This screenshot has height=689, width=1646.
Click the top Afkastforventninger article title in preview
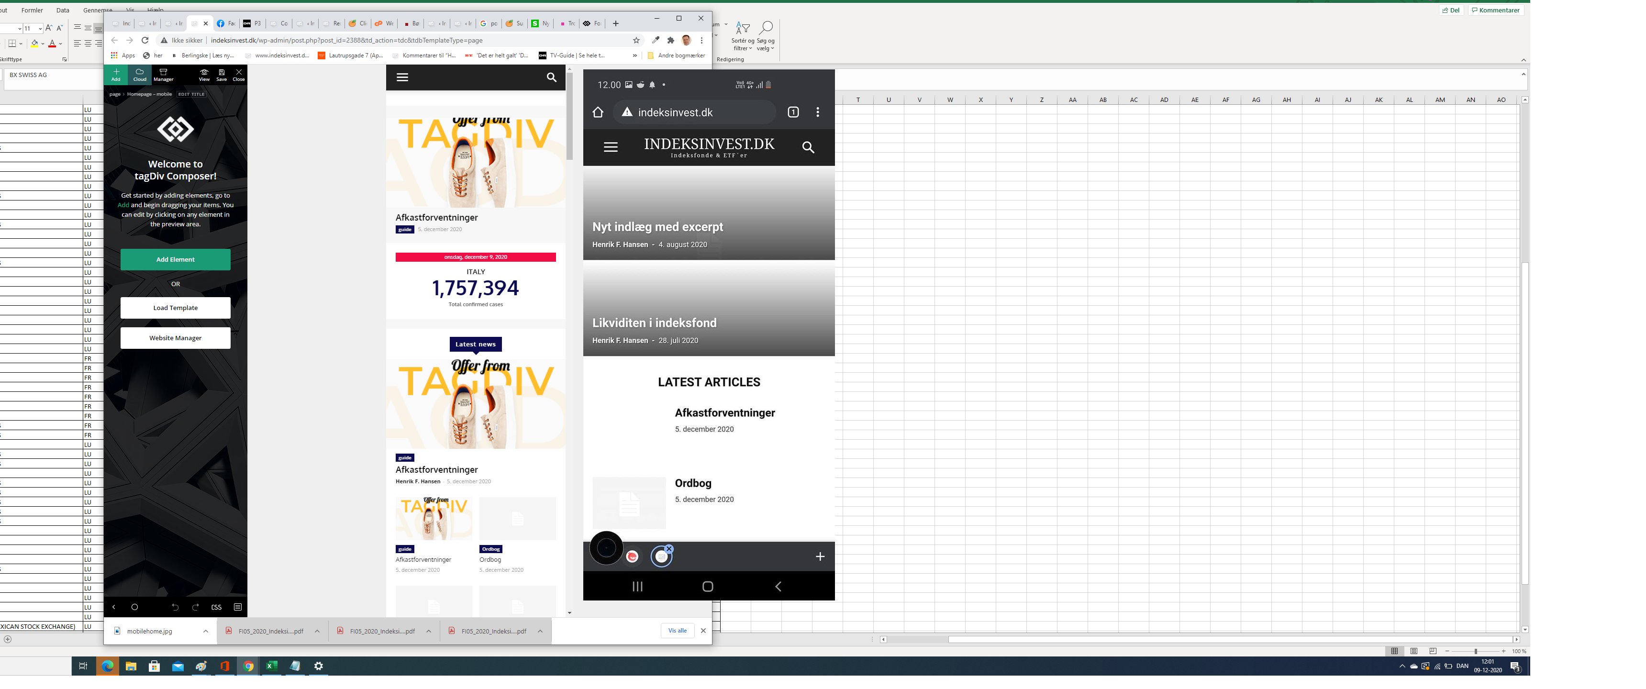[436, 217]
